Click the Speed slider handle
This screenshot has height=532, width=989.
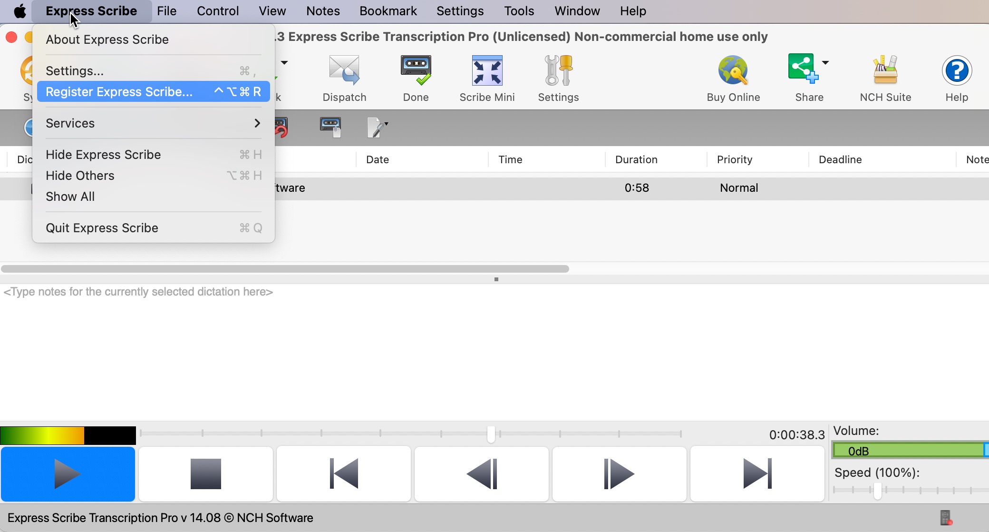tap(877, 490)
